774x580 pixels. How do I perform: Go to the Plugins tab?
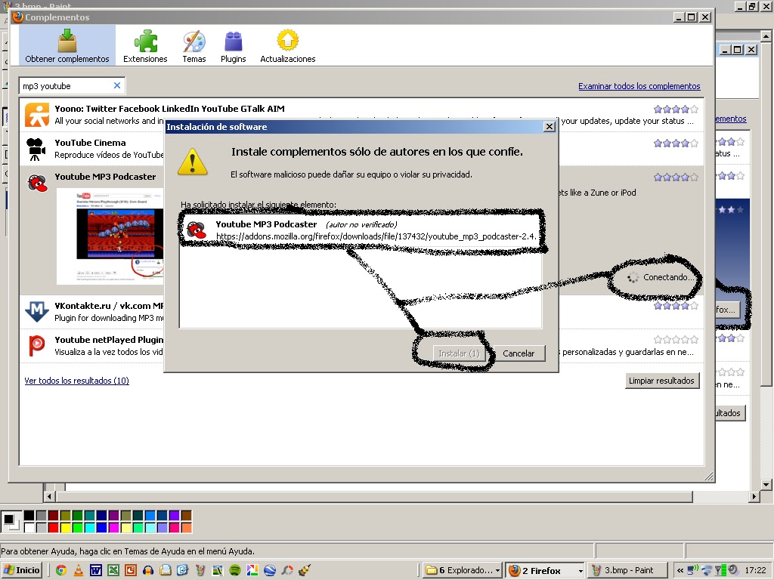(233, 45)
